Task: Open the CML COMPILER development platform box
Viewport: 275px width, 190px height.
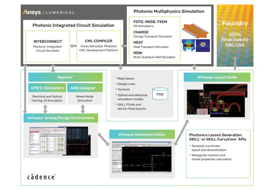Action: [x=98, y=46]
